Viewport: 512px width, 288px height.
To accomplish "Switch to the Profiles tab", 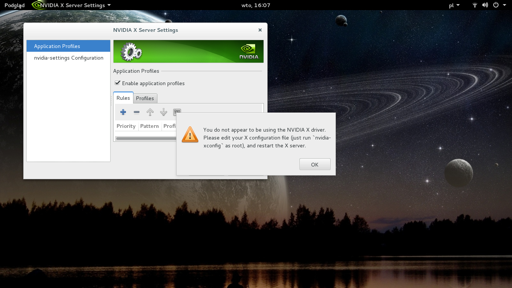I will pyautogui.click(x=145, y=98).
